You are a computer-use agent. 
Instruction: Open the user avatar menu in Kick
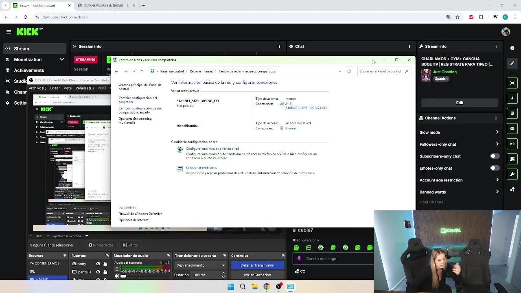point(506,32)
